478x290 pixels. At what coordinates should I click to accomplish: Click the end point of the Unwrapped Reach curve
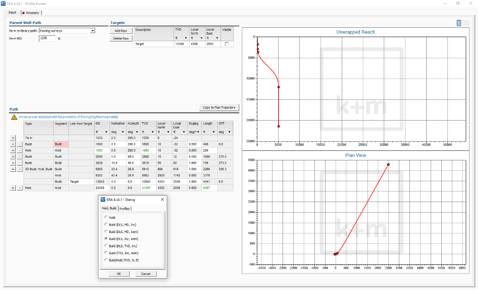pos(279,126)
